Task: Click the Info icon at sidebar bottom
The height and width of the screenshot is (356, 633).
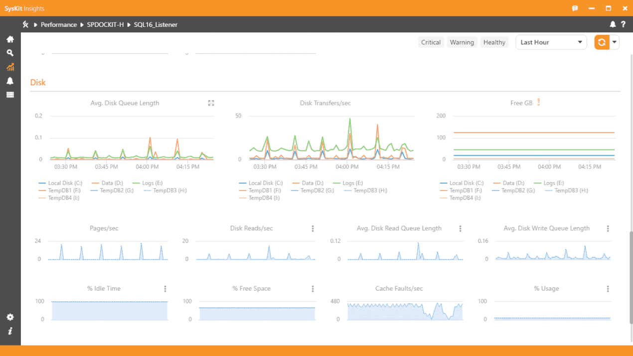Action: pyautogui.click(x=10, y=331)
